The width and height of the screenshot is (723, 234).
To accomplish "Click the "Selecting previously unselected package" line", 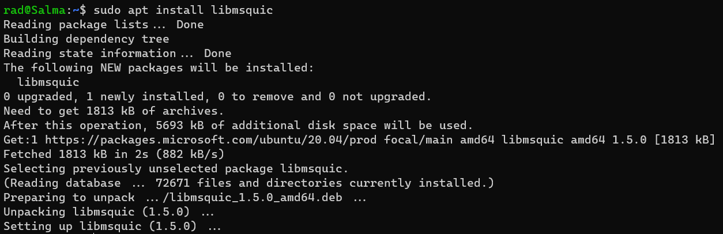I will click(x=176, y=168).
